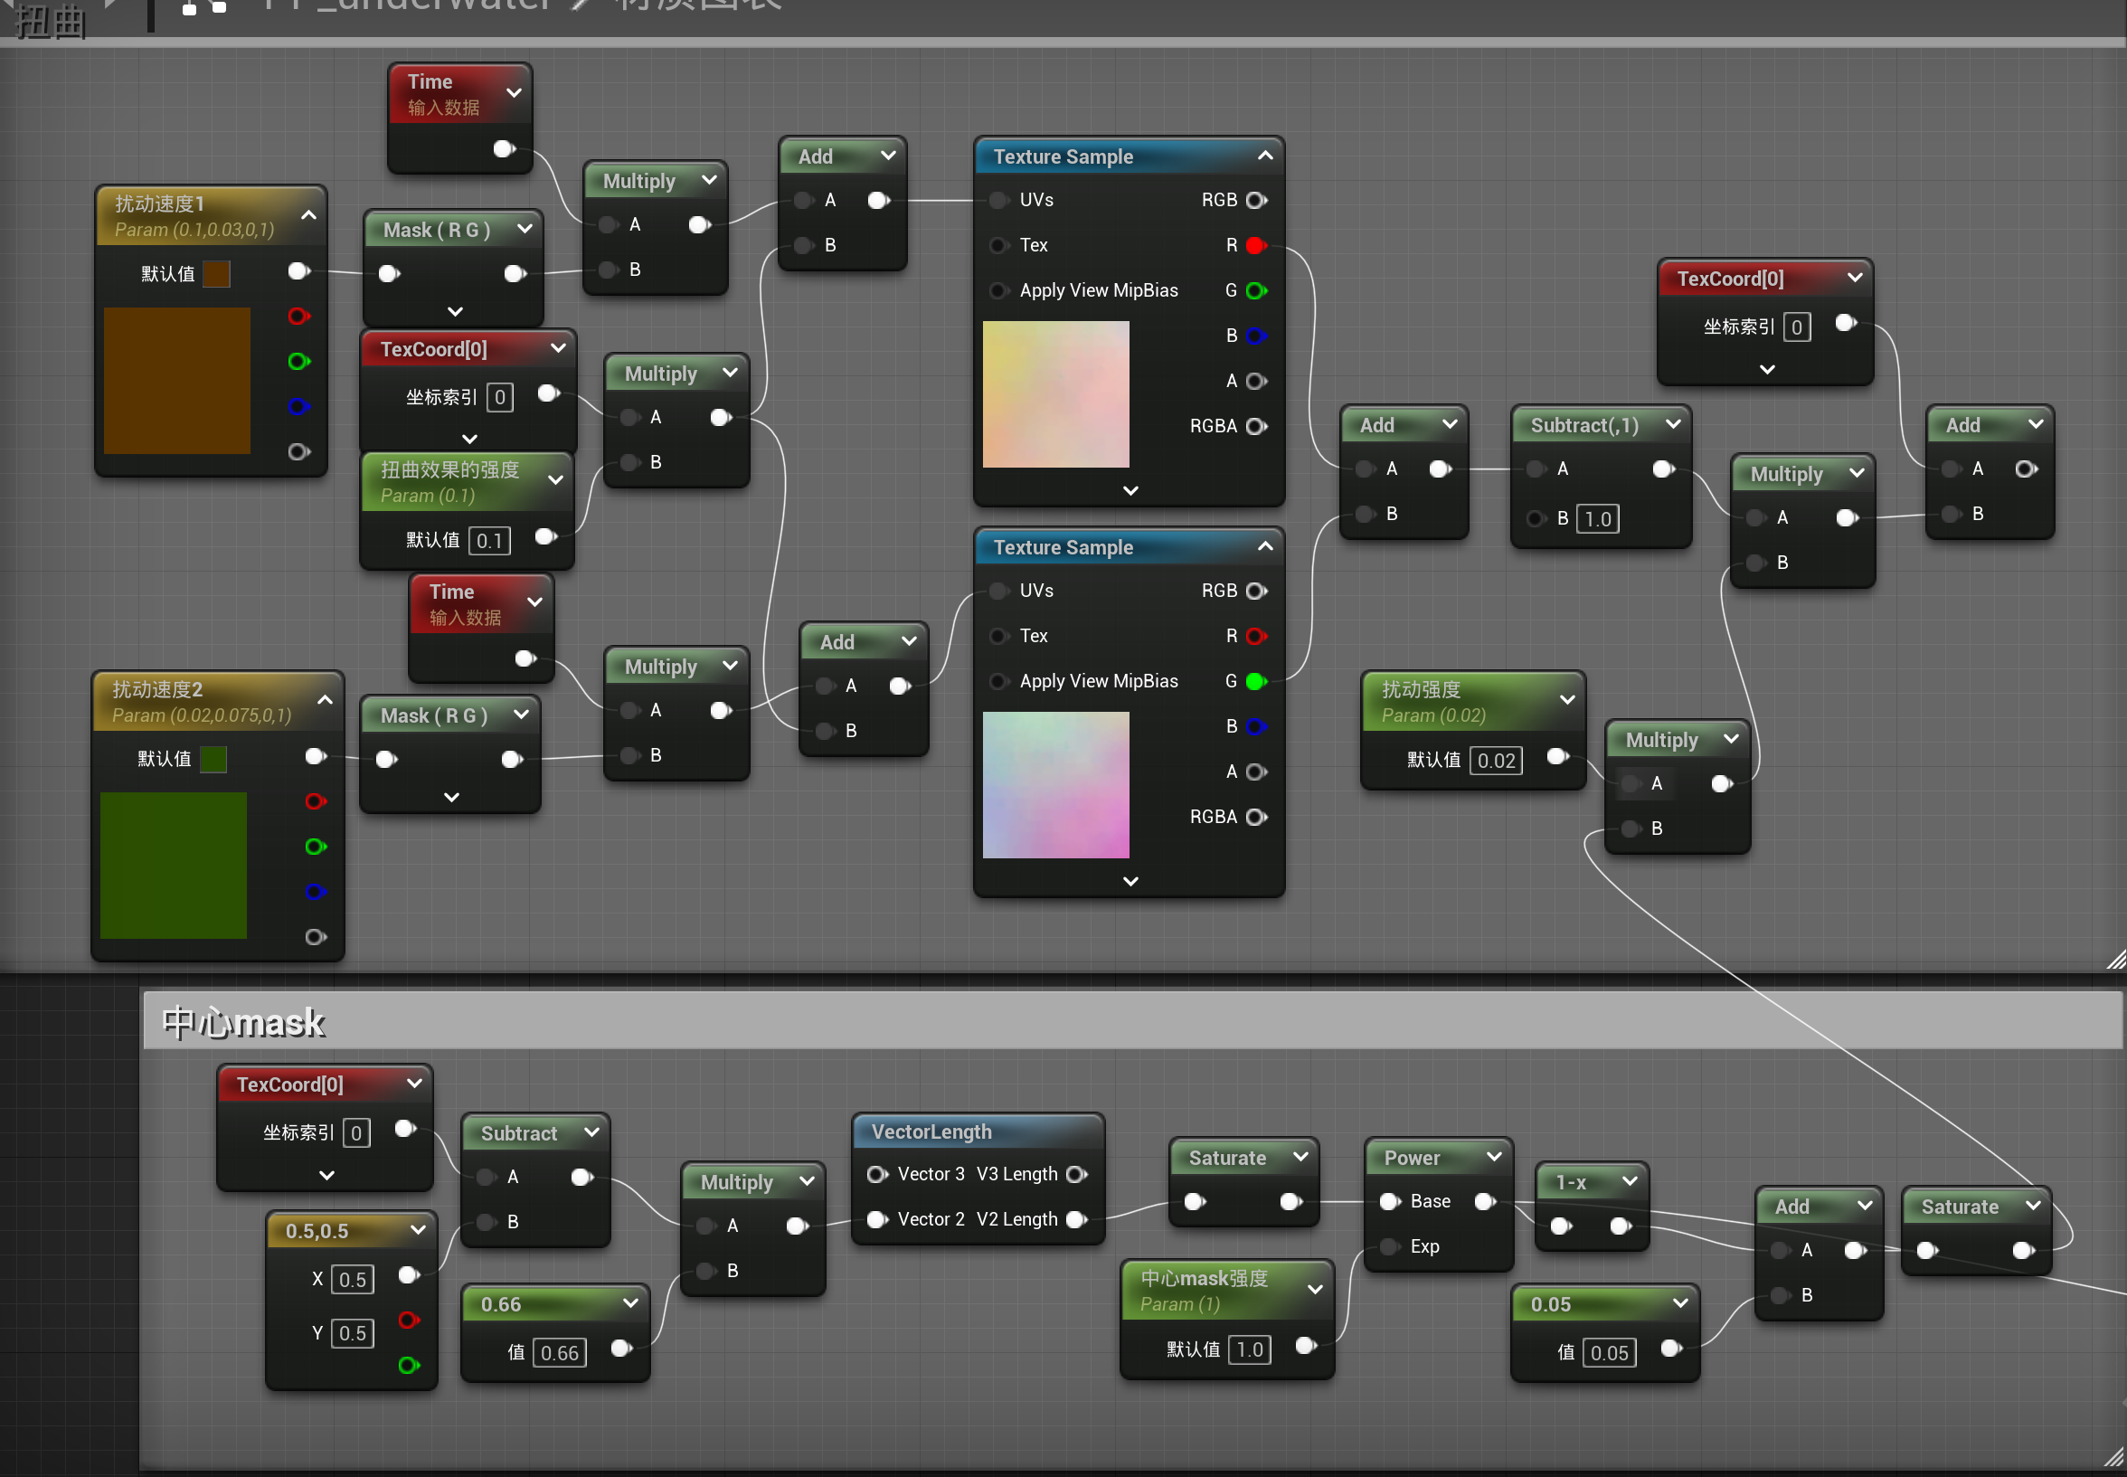
Task: Click the V3 Length output pin on VectorLength
Action: coord(1076,1173)
